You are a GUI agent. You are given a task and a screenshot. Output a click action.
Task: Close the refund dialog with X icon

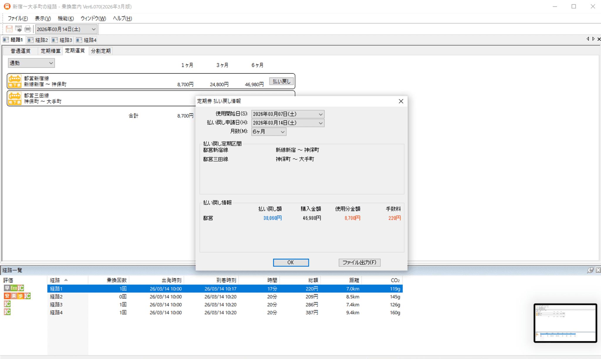pyautogui.click(x=401, y=101)
